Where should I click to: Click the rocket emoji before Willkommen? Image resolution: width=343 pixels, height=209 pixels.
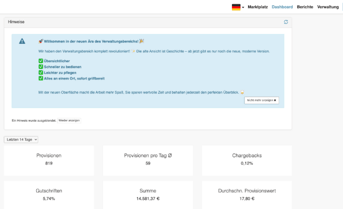(41, 41)
